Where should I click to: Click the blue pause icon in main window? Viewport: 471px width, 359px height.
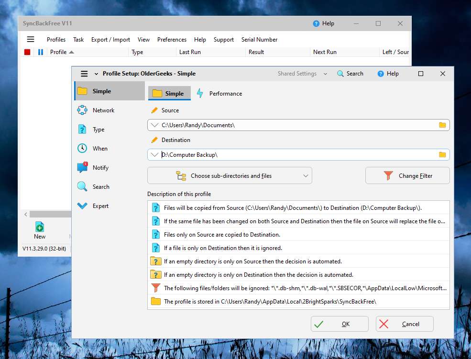41,52
